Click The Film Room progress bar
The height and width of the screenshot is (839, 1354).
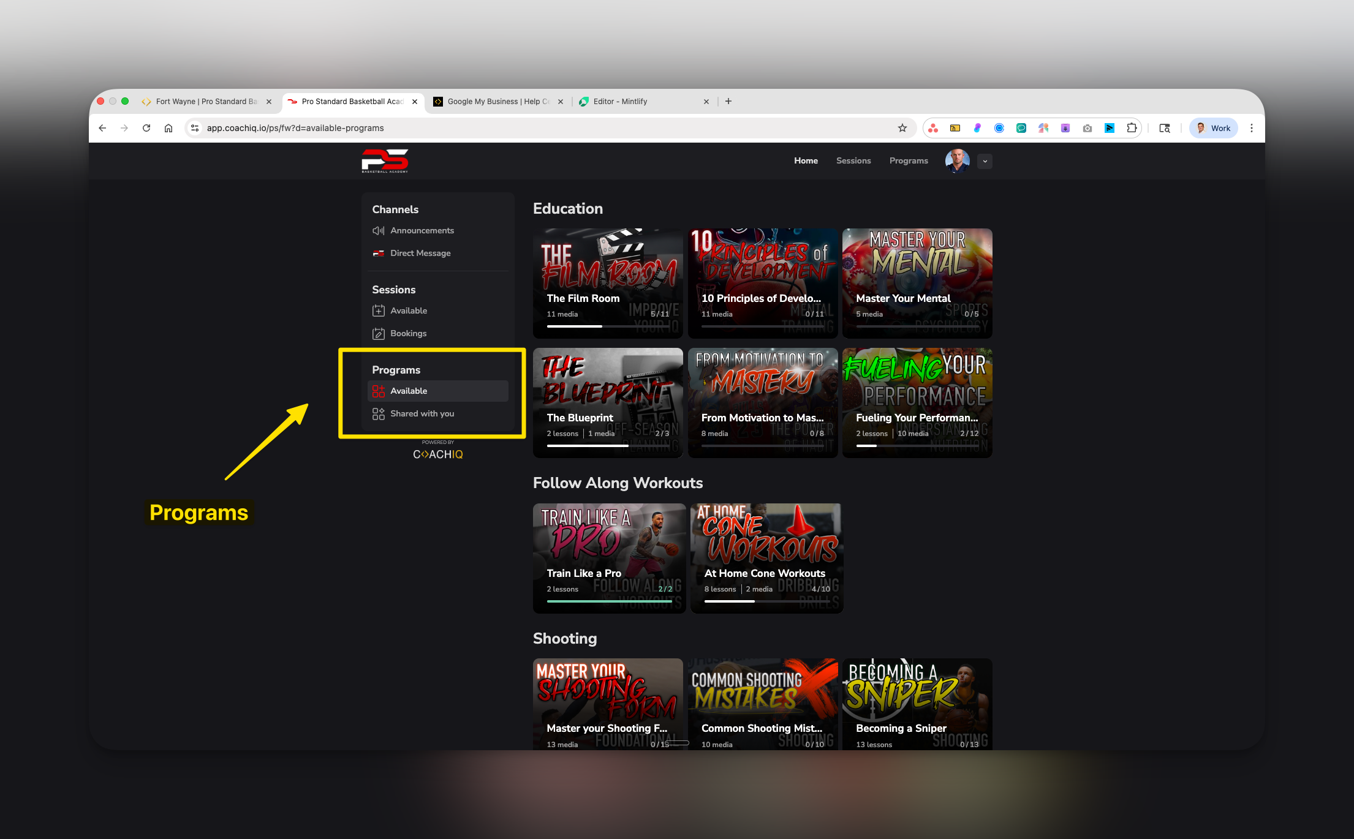608,326
